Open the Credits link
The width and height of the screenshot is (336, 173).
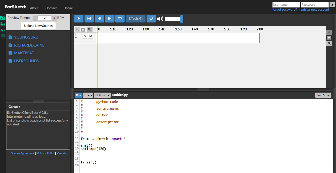pos(62,153)
